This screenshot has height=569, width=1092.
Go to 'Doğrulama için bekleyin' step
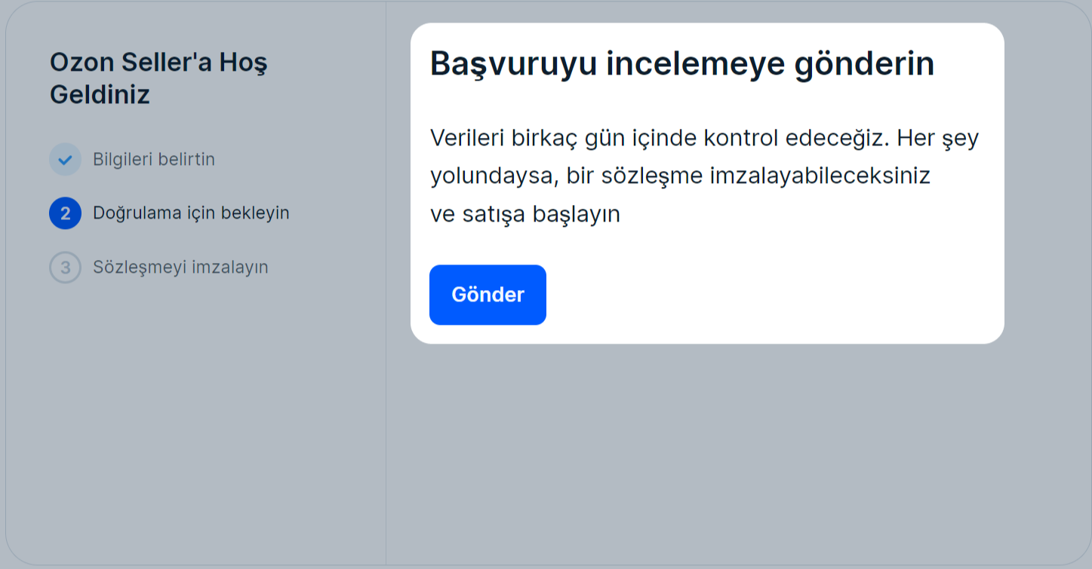pos(191,213)
